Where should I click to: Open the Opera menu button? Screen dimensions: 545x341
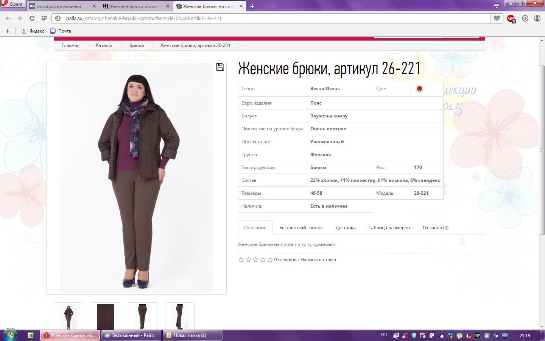[x=12, y=4]
